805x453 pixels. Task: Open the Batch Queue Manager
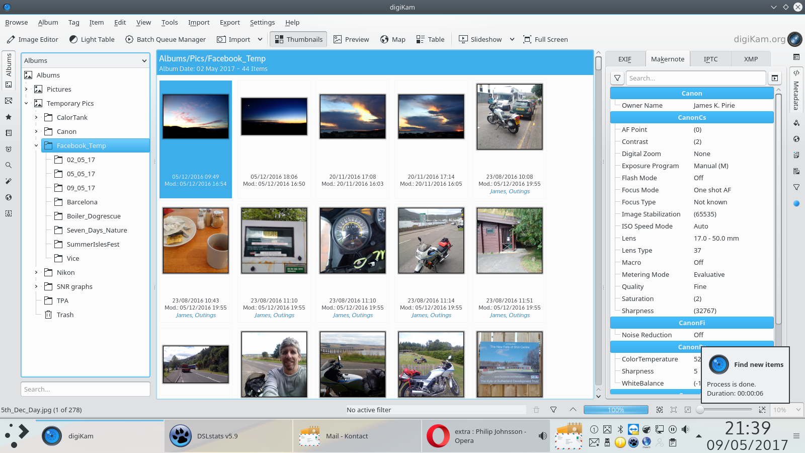click(x=165, y=39)
